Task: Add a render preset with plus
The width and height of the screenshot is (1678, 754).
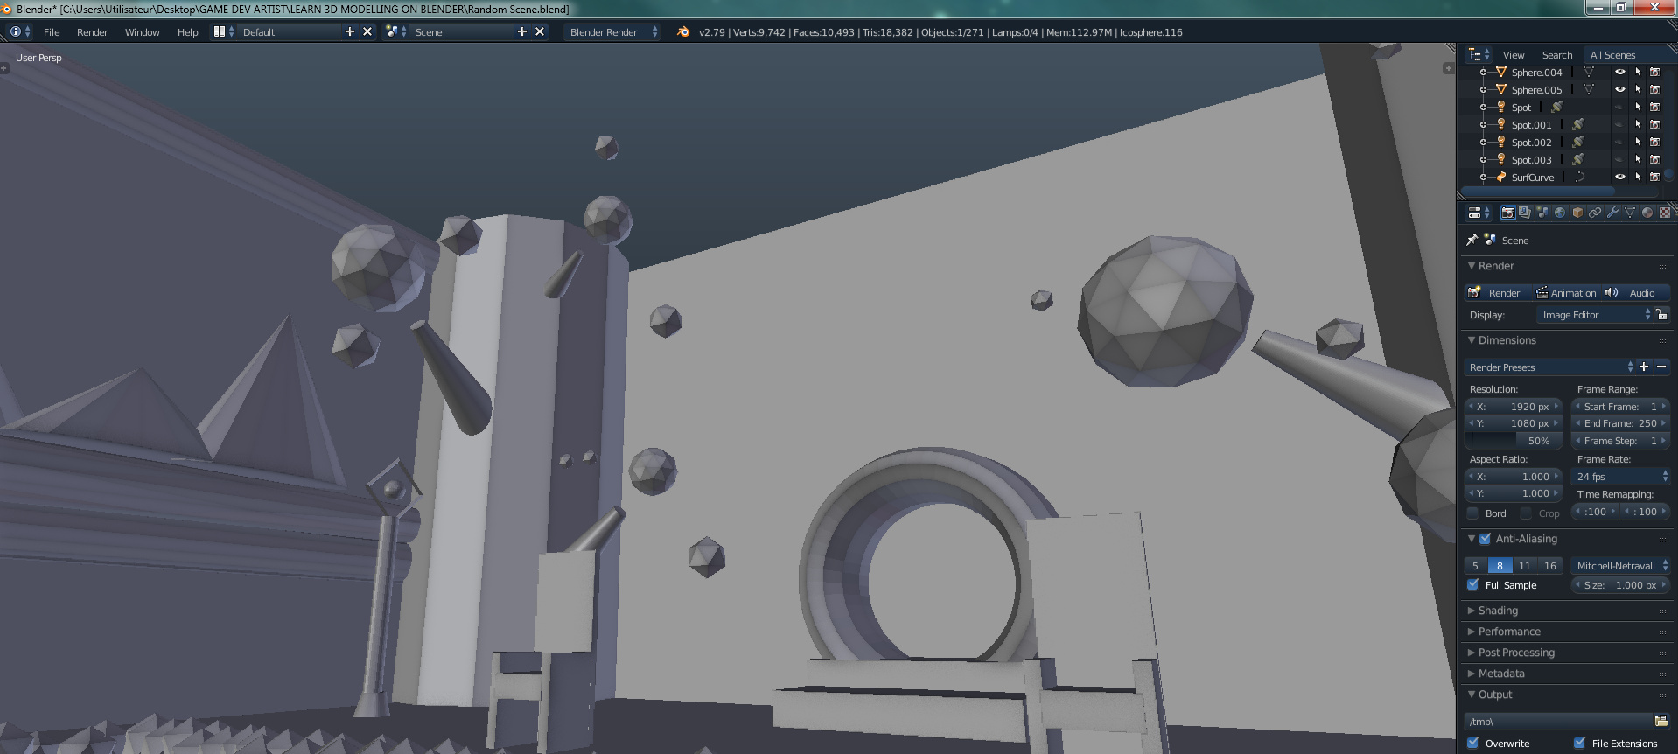Action: [x=1644, y=367]
